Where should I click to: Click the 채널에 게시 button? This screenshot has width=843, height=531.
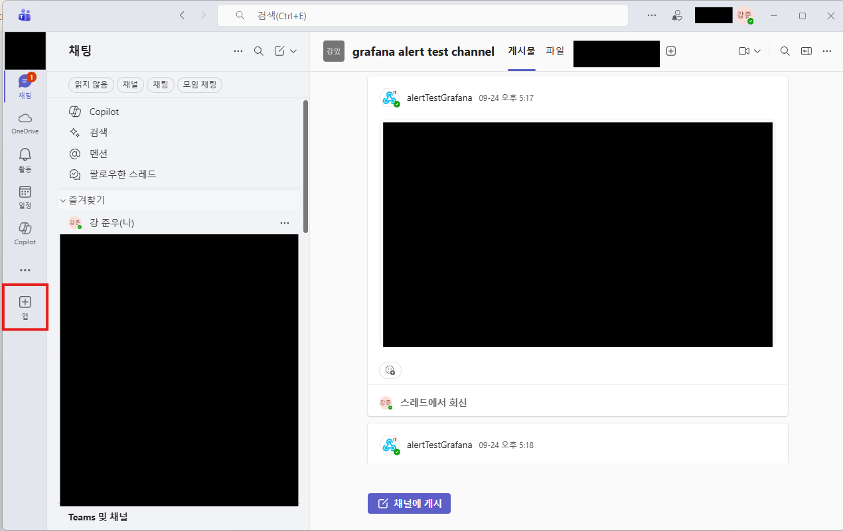coord(409,503)
